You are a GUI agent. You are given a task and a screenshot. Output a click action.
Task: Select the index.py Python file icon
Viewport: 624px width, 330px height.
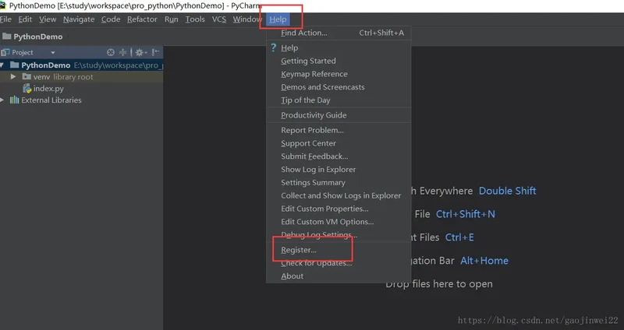click(x=27, y=89)
